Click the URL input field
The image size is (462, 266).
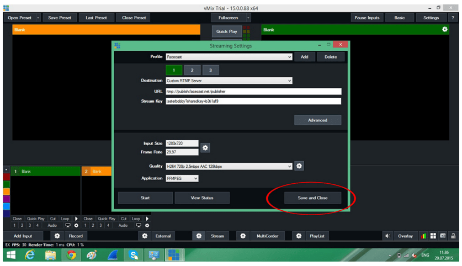click(253, 91)
